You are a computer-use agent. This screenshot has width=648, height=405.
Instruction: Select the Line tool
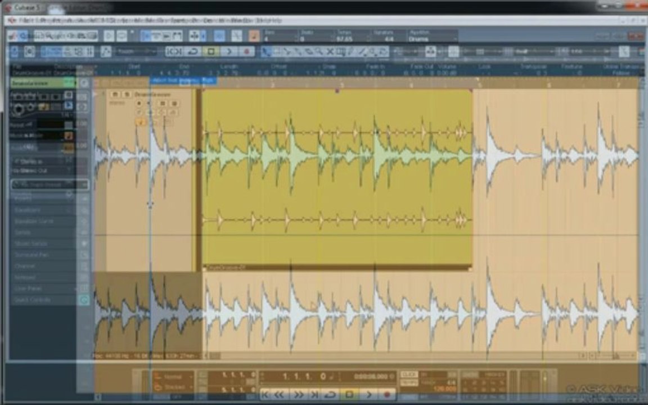click(x=362, y=52)
